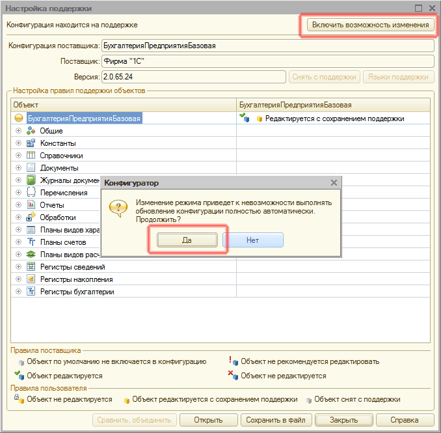The height and width of the screenshot is (433, 441).
Task: Click the Справочники table icon
Action: [31, 156]
